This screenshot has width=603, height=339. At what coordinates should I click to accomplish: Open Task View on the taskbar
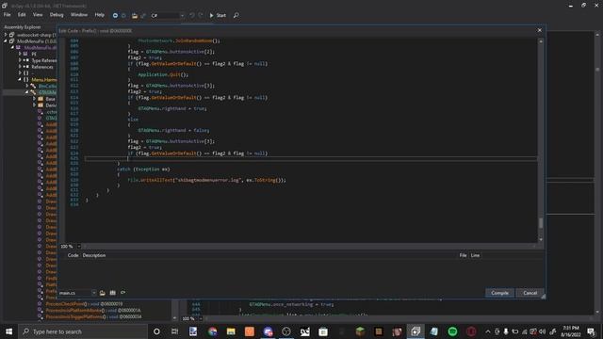174,331
